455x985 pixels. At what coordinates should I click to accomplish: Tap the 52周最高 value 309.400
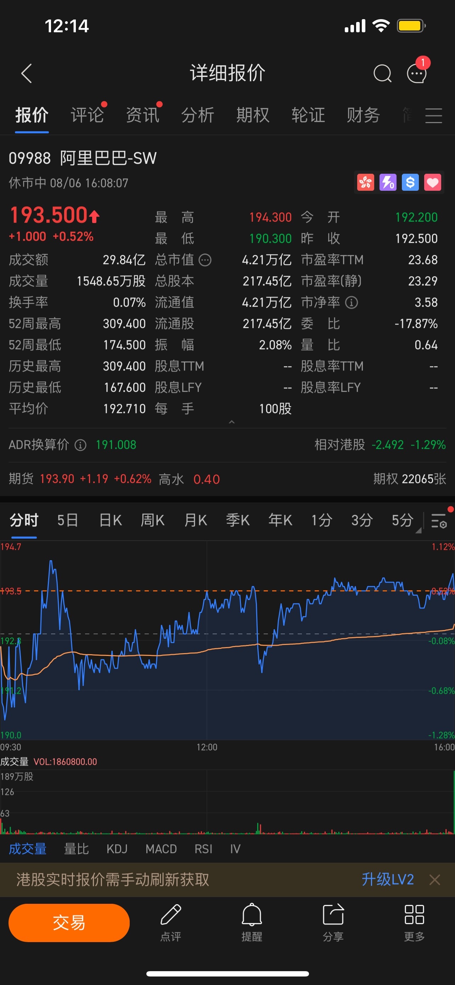(x=124, y=324)
